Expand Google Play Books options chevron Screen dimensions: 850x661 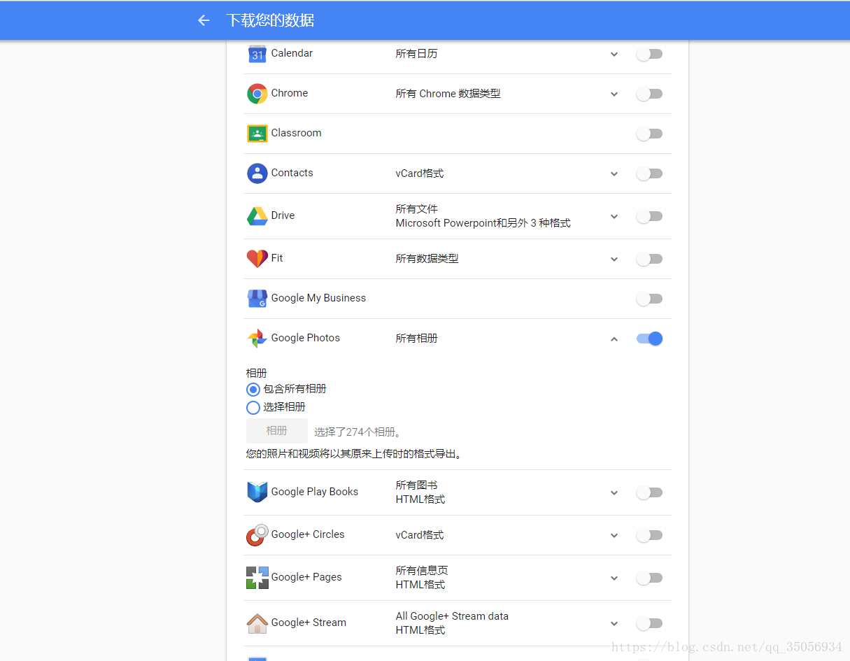click(614, 492)
